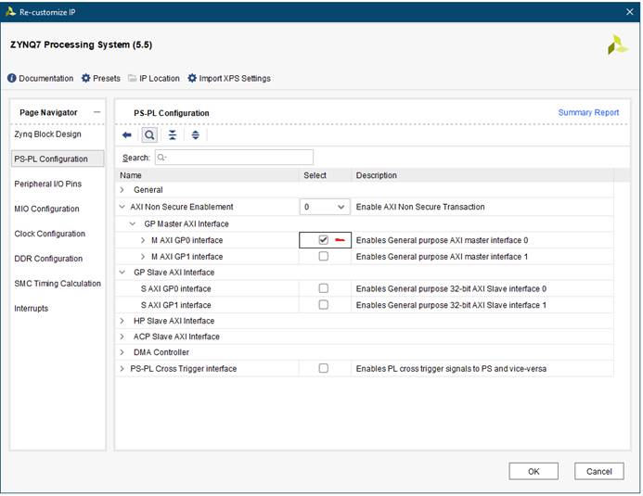Click the back arrow toolbar icon
Image resolution: width=643 pixels, height=496 pixels.
[127, 135]
